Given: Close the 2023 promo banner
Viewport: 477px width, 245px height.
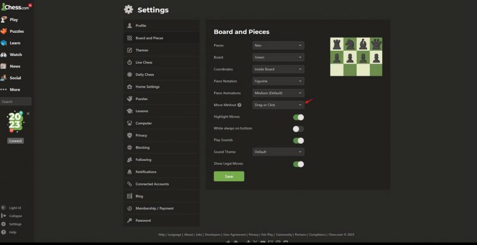Looking at the screenshot, I should (28, 113).
